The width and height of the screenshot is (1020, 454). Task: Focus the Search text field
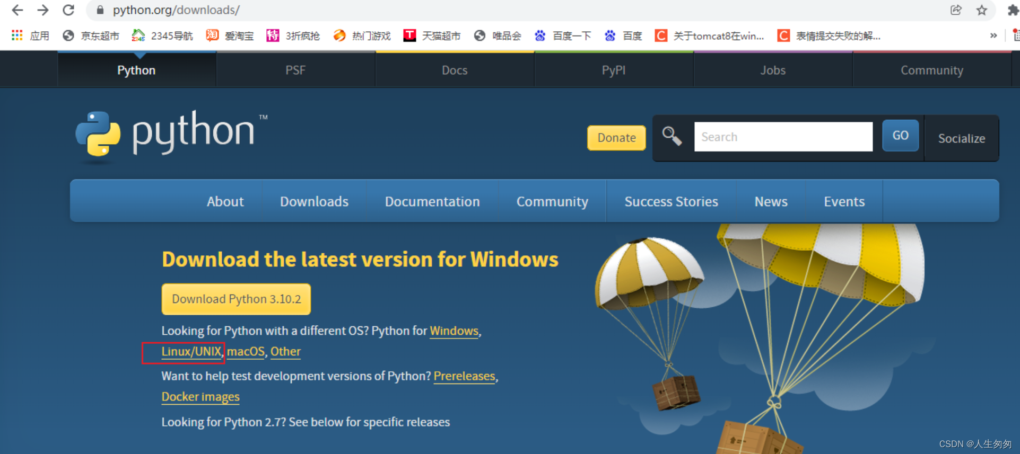pos(783,137)
